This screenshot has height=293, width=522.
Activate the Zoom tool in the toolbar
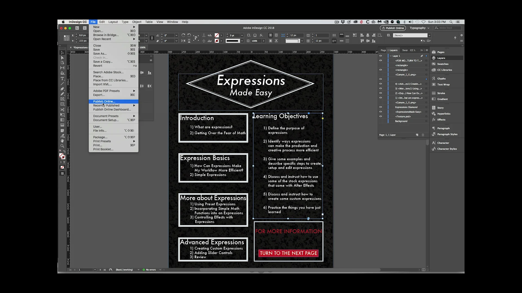coord(62,146)
